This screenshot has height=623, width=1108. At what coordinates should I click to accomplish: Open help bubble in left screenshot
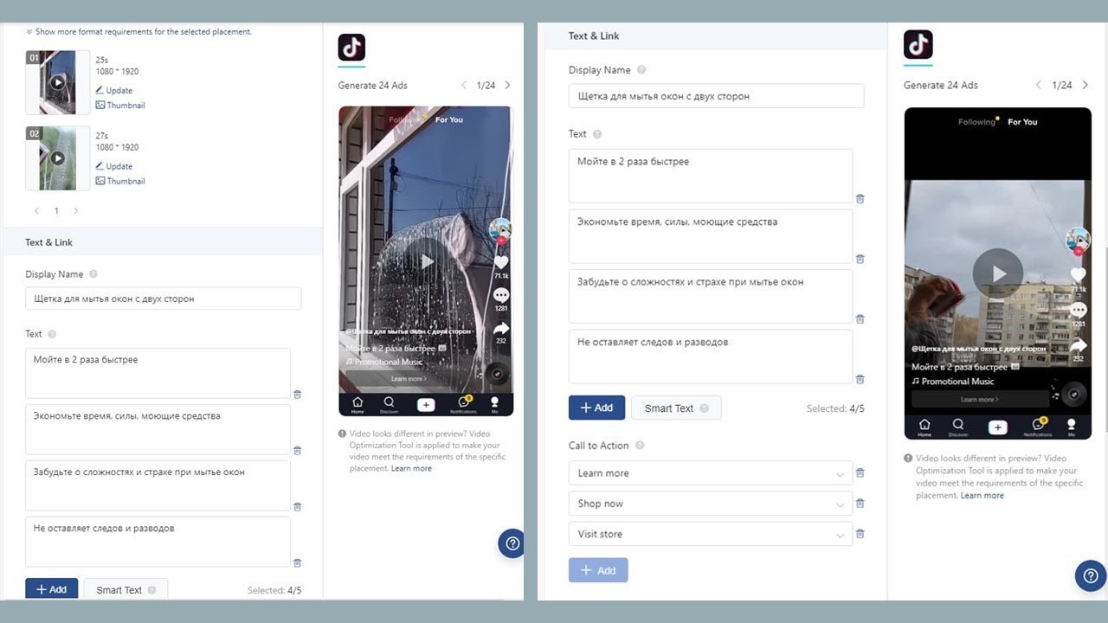point(512,543)
